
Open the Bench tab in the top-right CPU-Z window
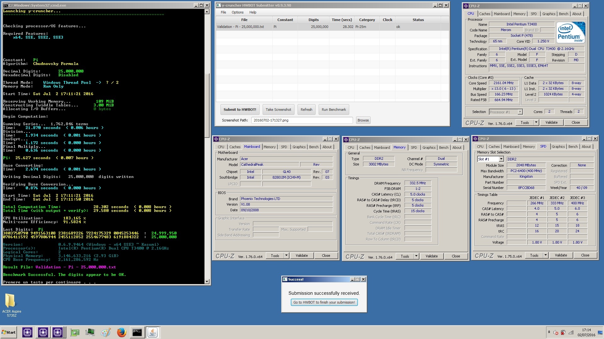point(563,14)
